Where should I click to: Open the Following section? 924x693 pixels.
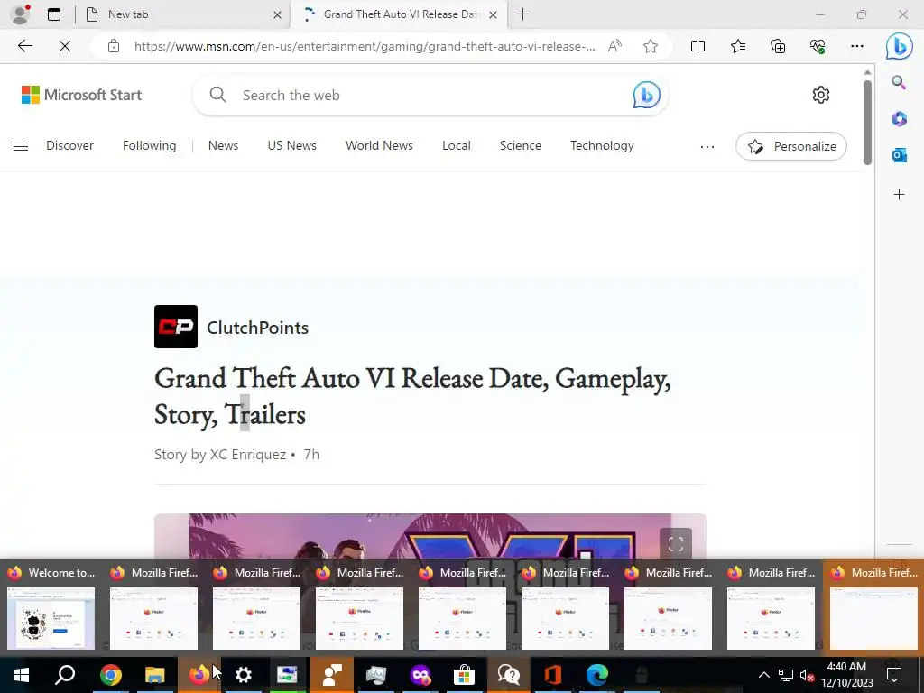coord(149,145)
